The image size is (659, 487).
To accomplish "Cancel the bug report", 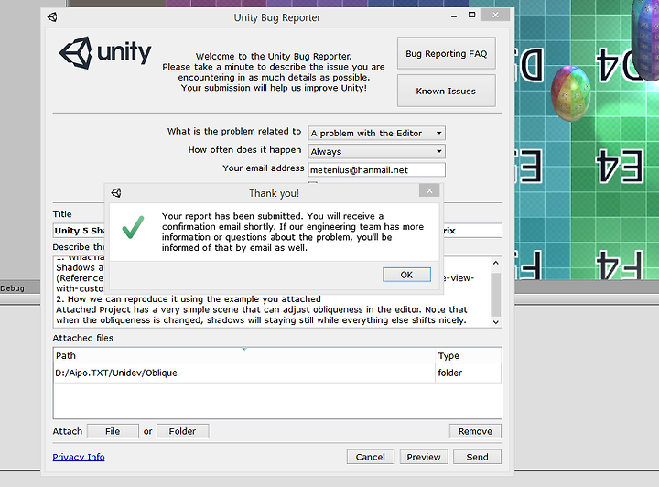I will pyautogui.click(x=371, y=457).
